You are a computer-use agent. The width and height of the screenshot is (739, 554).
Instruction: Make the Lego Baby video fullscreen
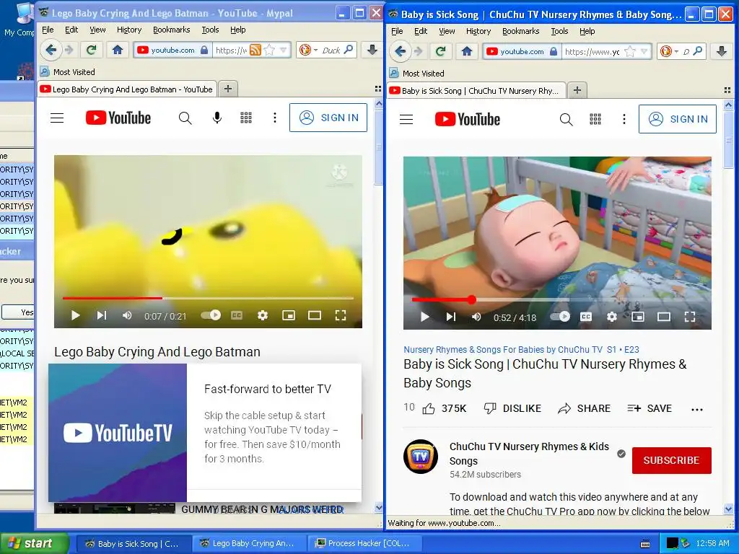click(341, 315)
